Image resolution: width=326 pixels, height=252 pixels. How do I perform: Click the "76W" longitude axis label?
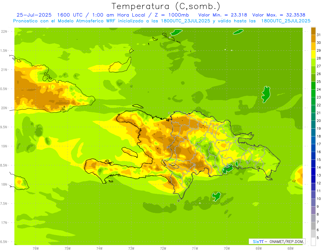pyautogui.click(x=36, y=248)
